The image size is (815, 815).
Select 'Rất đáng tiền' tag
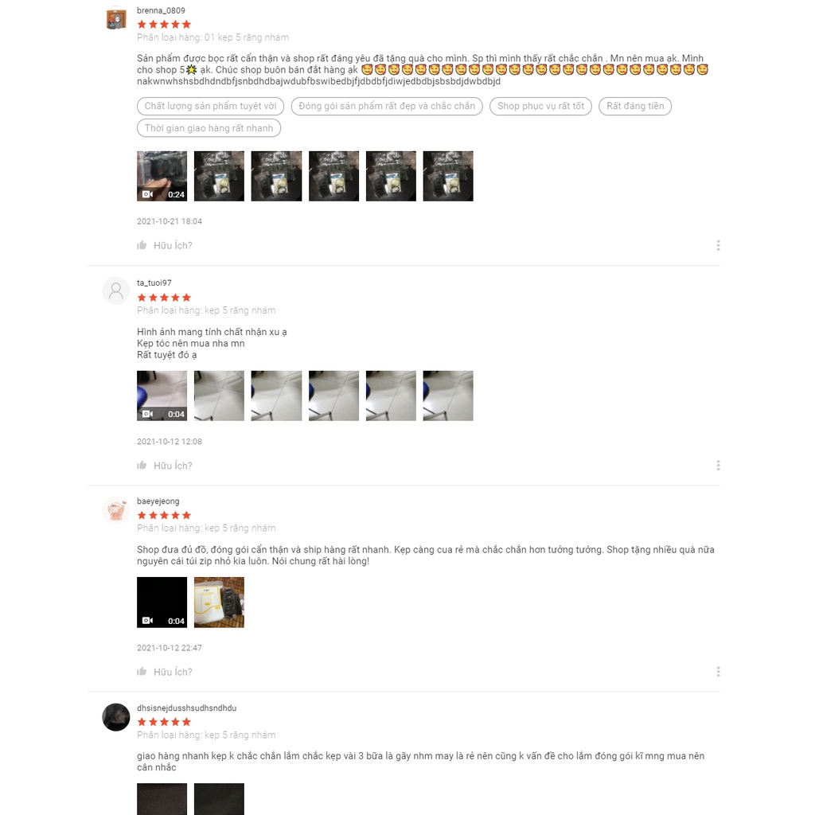pos(635,106)
